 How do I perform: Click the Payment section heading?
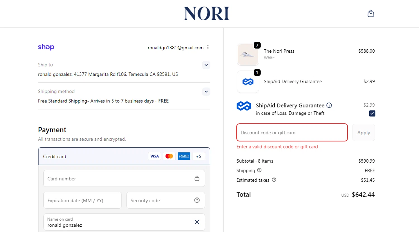52,130
